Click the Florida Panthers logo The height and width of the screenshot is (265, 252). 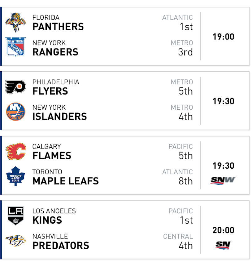click(x=15, y=22)
